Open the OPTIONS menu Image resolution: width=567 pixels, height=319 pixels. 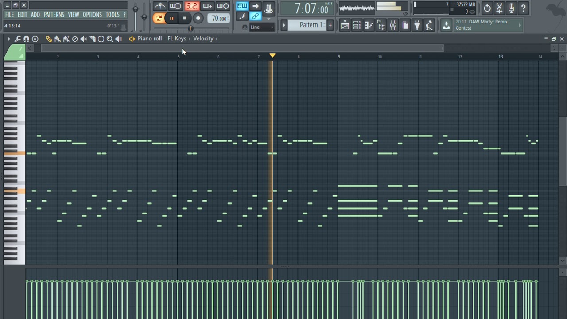pyautogui.click(x=93, y=15)
